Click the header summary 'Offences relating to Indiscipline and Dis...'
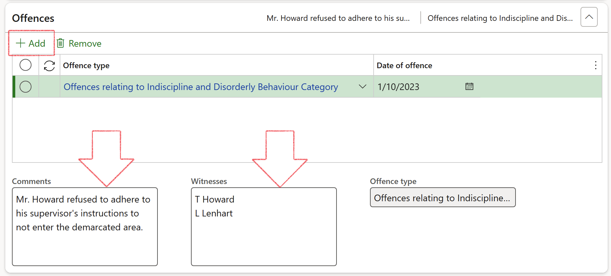 500,18
